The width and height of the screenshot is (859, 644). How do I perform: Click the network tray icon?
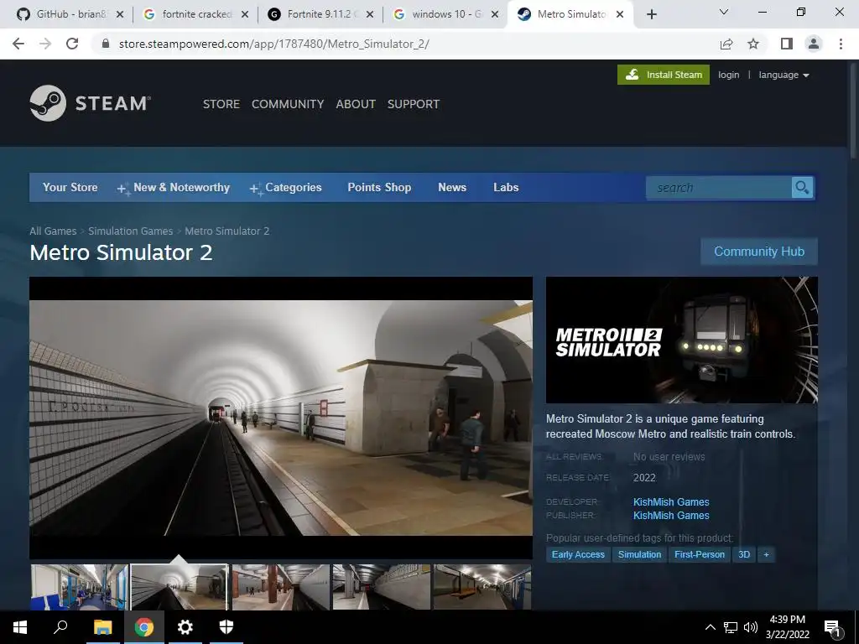click(731, 627)
